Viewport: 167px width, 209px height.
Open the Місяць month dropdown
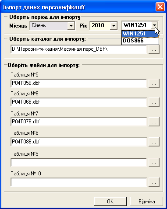click(71, 26)
